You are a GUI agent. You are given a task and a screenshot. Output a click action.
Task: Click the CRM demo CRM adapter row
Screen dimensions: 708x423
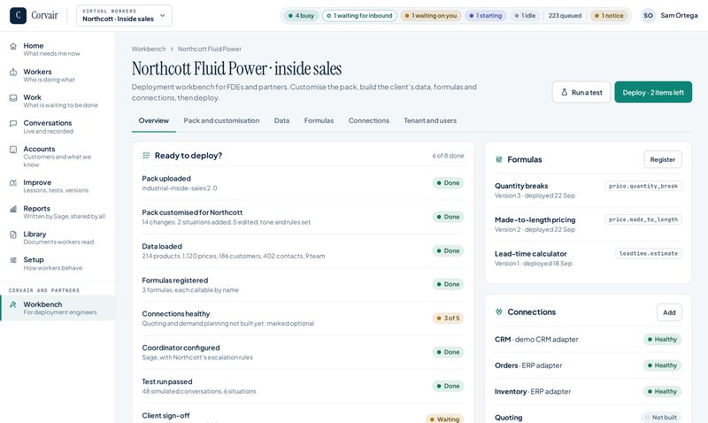(x=588, y=340)
